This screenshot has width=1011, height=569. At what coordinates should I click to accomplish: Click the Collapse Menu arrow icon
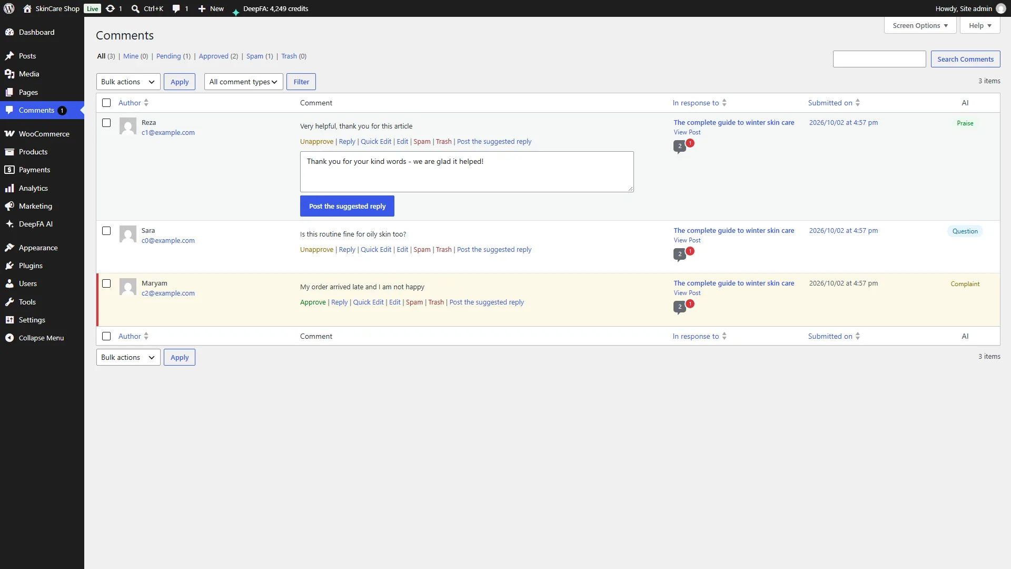(x=9, y=338)
